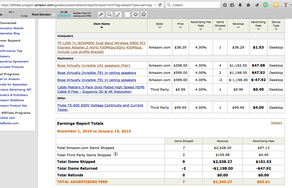Screen dimensions: 292x188
Task: Open MozBar gear settings icon
Action: [136, 14]
